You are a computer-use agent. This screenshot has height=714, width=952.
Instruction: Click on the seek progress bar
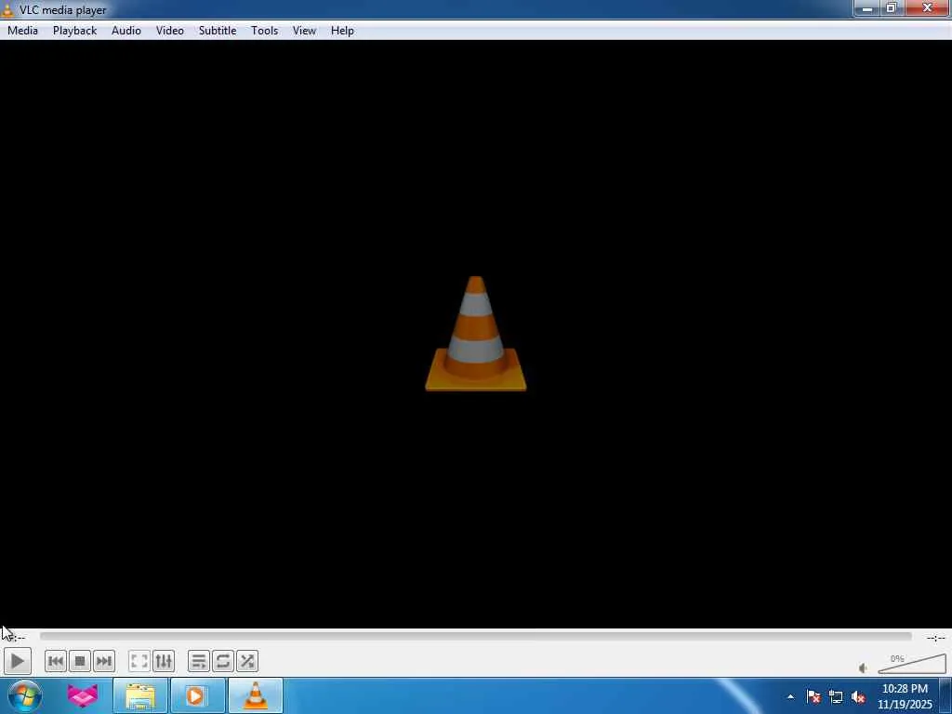[475, 636]
